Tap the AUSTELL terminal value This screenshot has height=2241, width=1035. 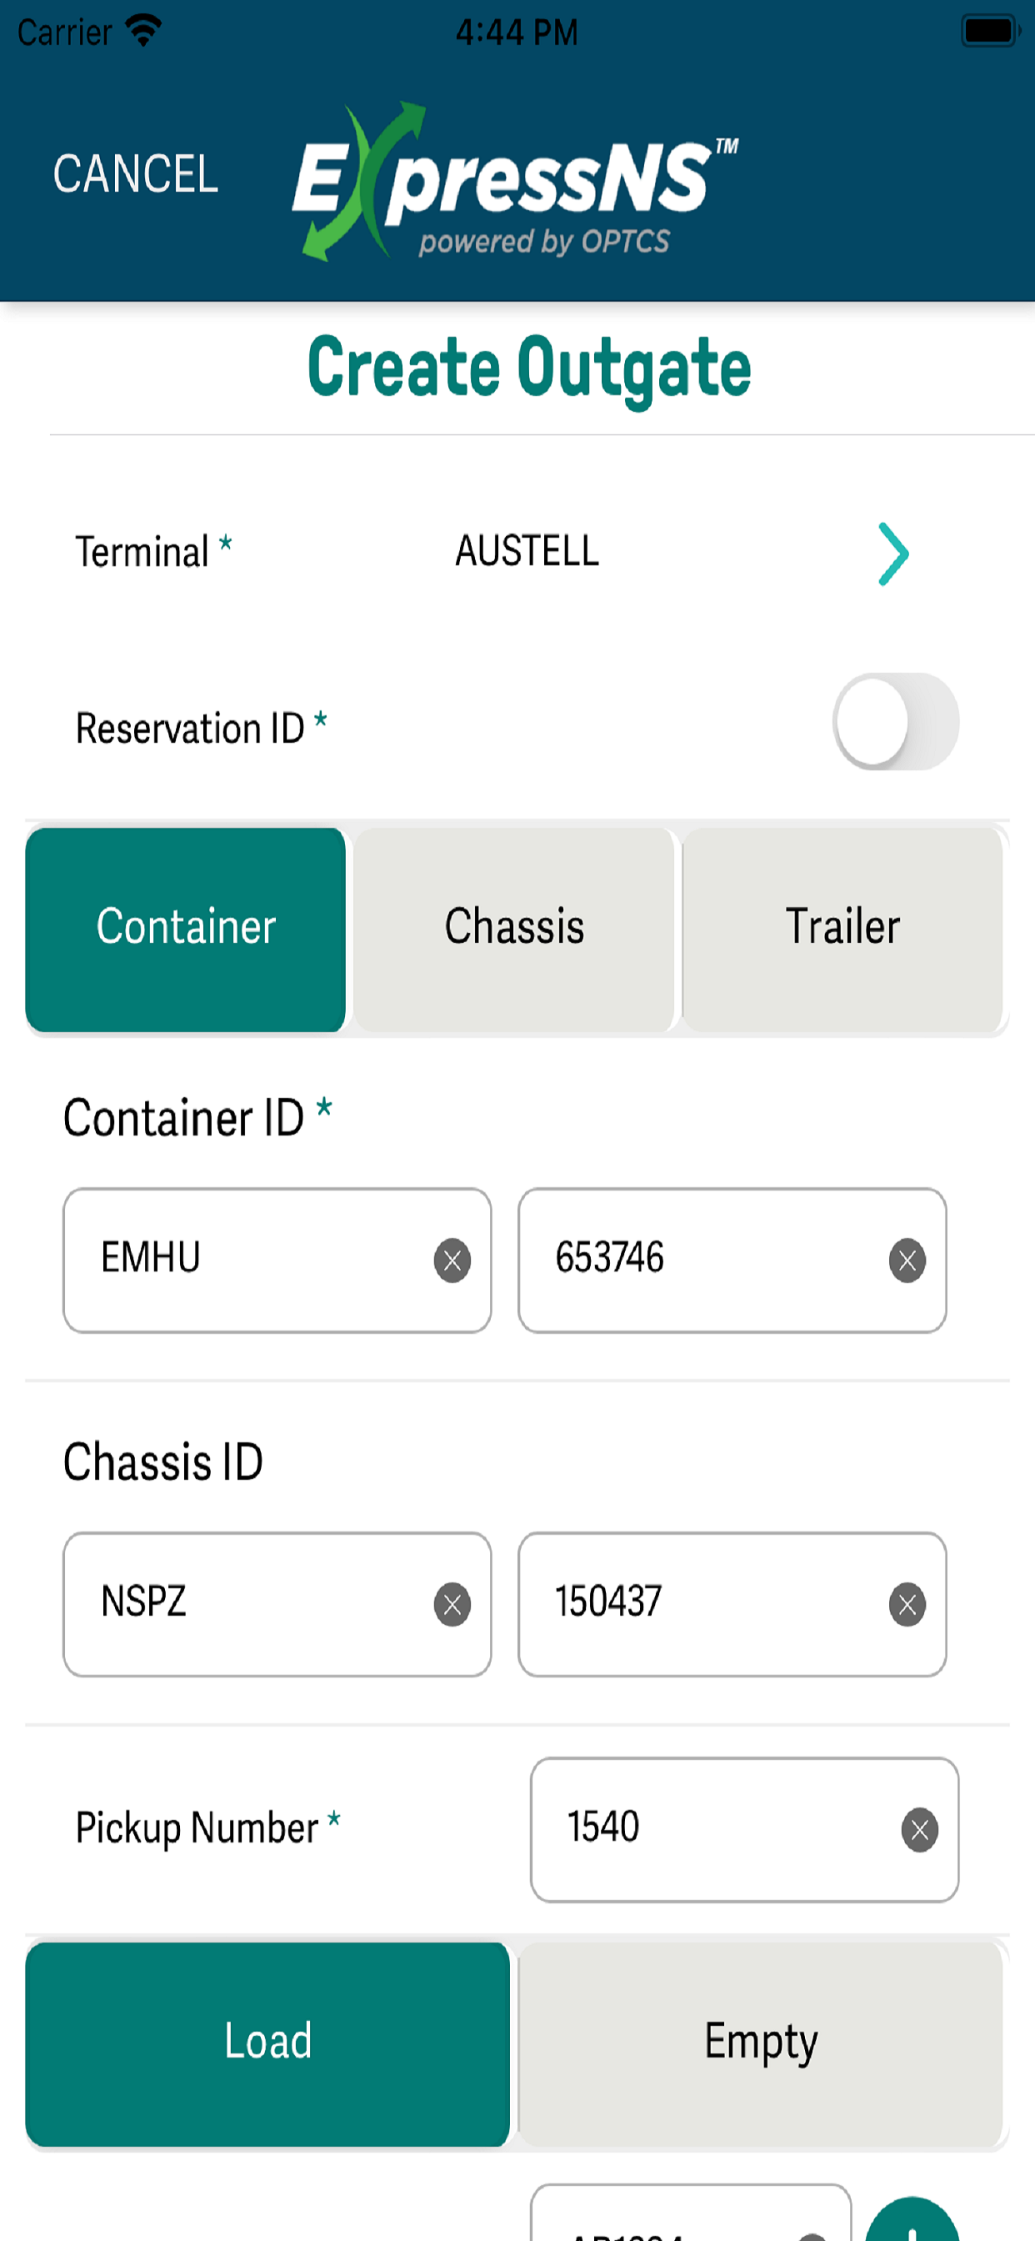[527, 552]
